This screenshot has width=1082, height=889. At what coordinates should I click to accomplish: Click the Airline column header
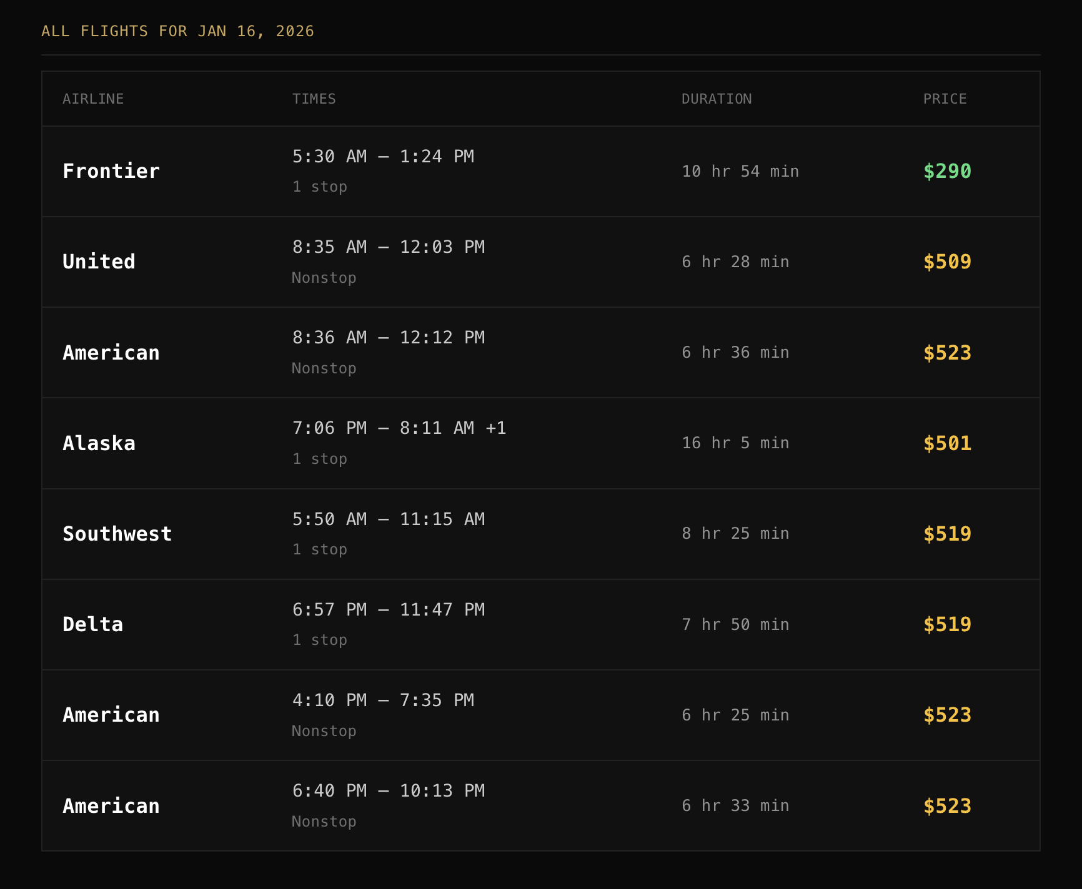(93, 99)
